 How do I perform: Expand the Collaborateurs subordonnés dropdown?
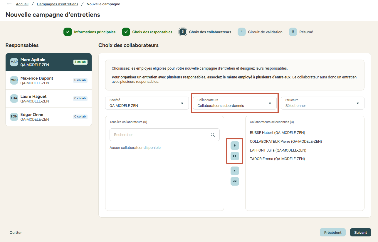click(x=235, y=103)
